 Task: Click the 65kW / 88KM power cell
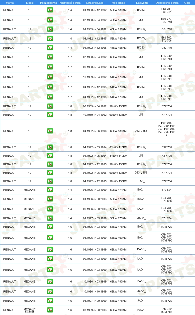point(118,131)
